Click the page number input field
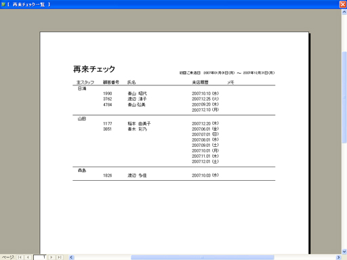Screen dimensions: 347x260 click(x=40, y=257)
